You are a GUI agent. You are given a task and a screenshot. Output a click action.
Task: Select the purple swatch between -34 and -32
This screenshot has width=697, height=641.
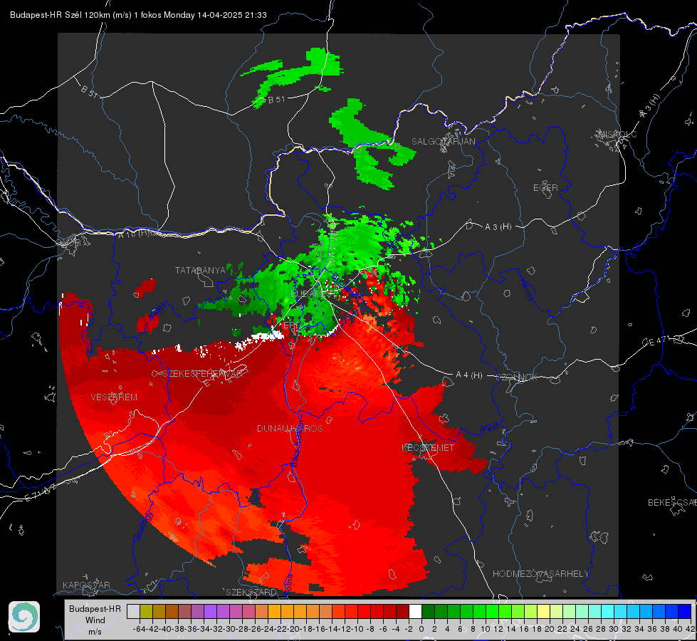pyautogui.click(x=210, y=611)
